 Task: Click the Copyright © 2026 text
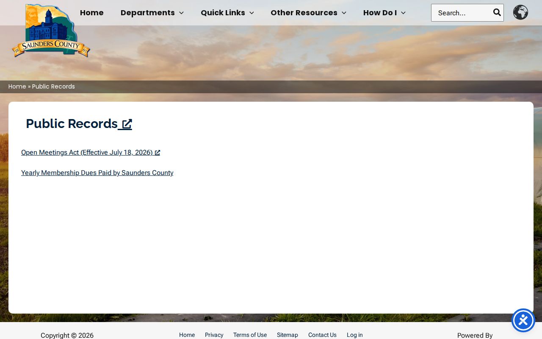point(67,335)
